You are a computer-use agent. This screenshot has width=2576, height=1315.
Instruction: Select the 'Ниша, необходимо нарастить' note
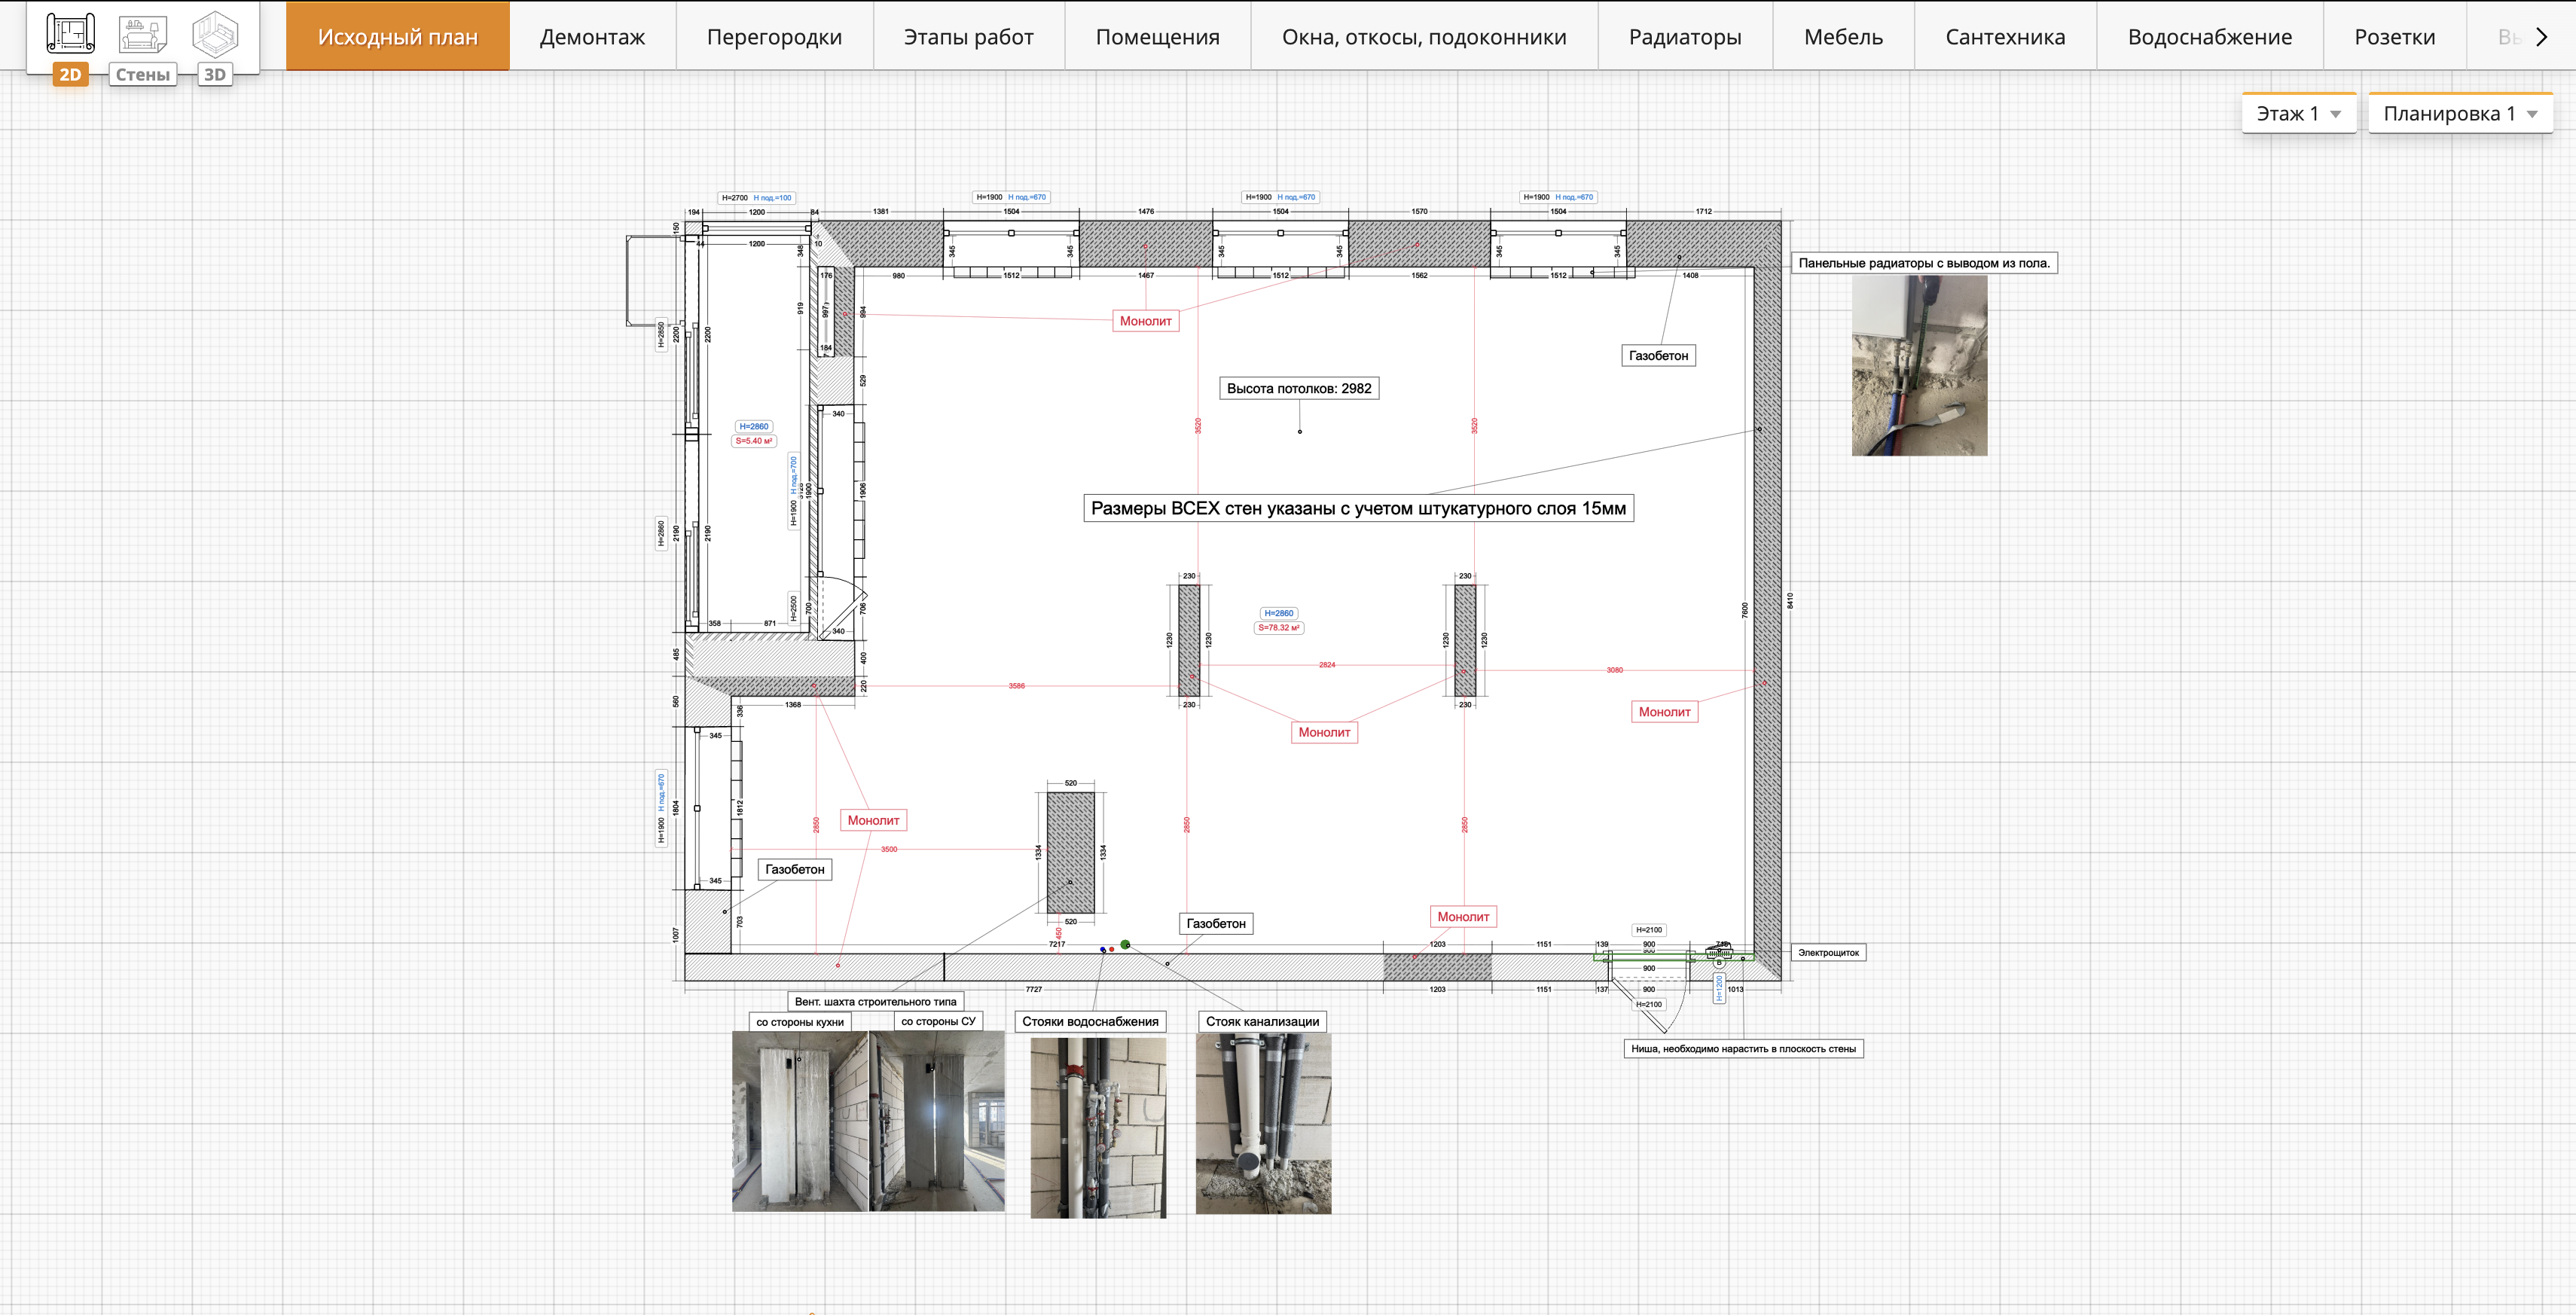[1743, 1049]
